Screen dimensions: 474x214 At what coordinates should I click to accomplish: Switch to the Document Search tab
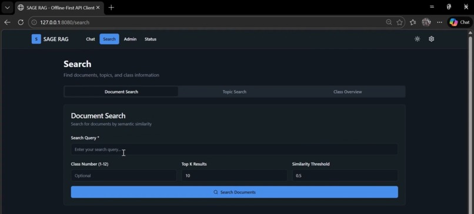(x=121, y=92)
